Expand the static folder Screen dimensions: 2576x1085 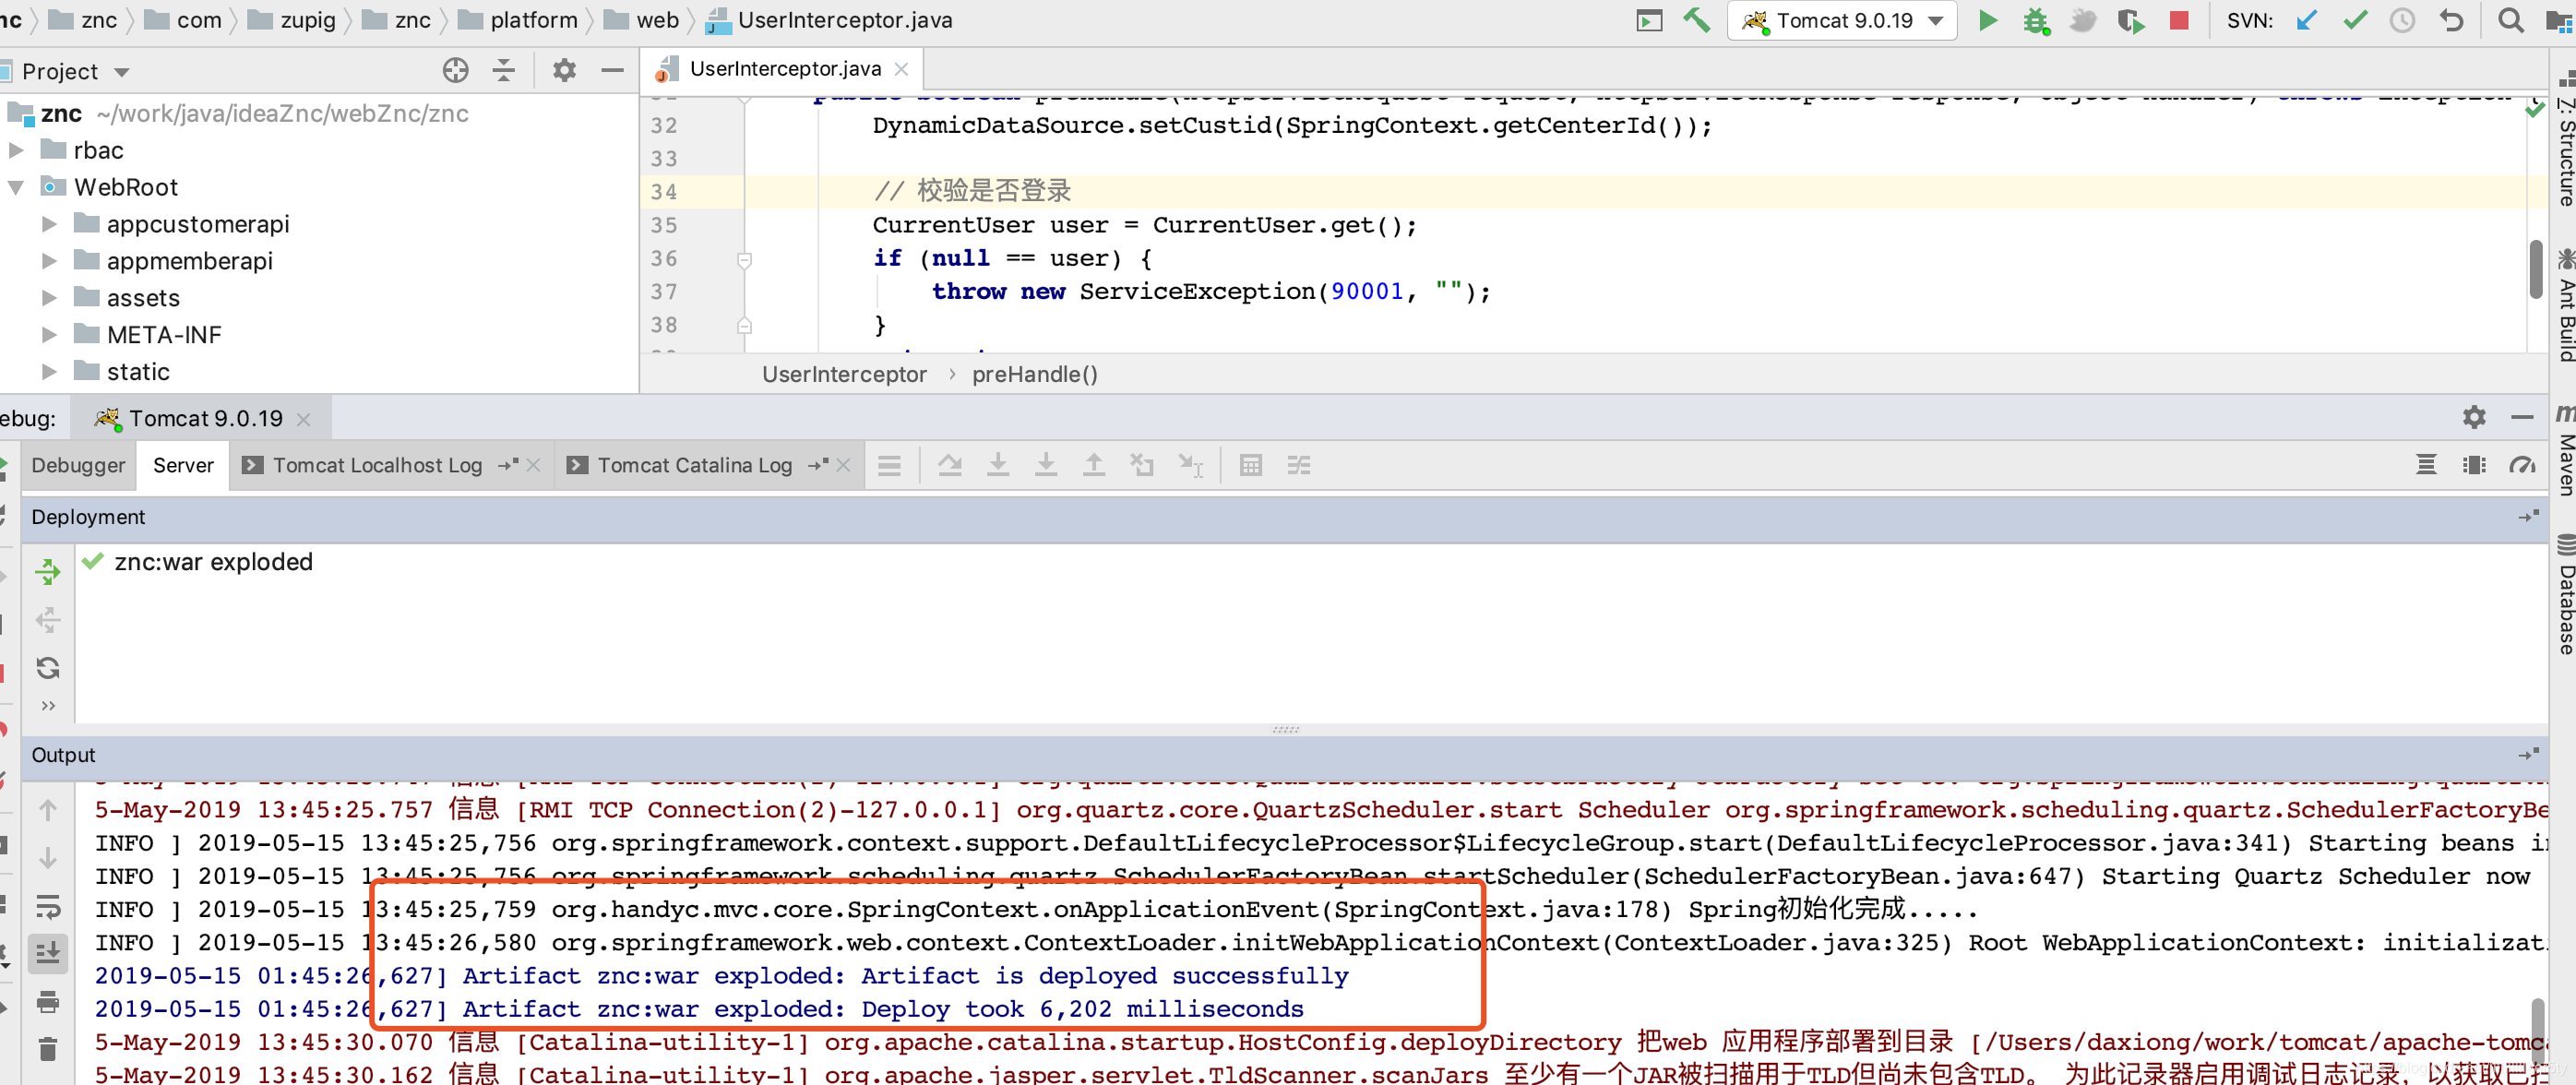tap(48, 372)
